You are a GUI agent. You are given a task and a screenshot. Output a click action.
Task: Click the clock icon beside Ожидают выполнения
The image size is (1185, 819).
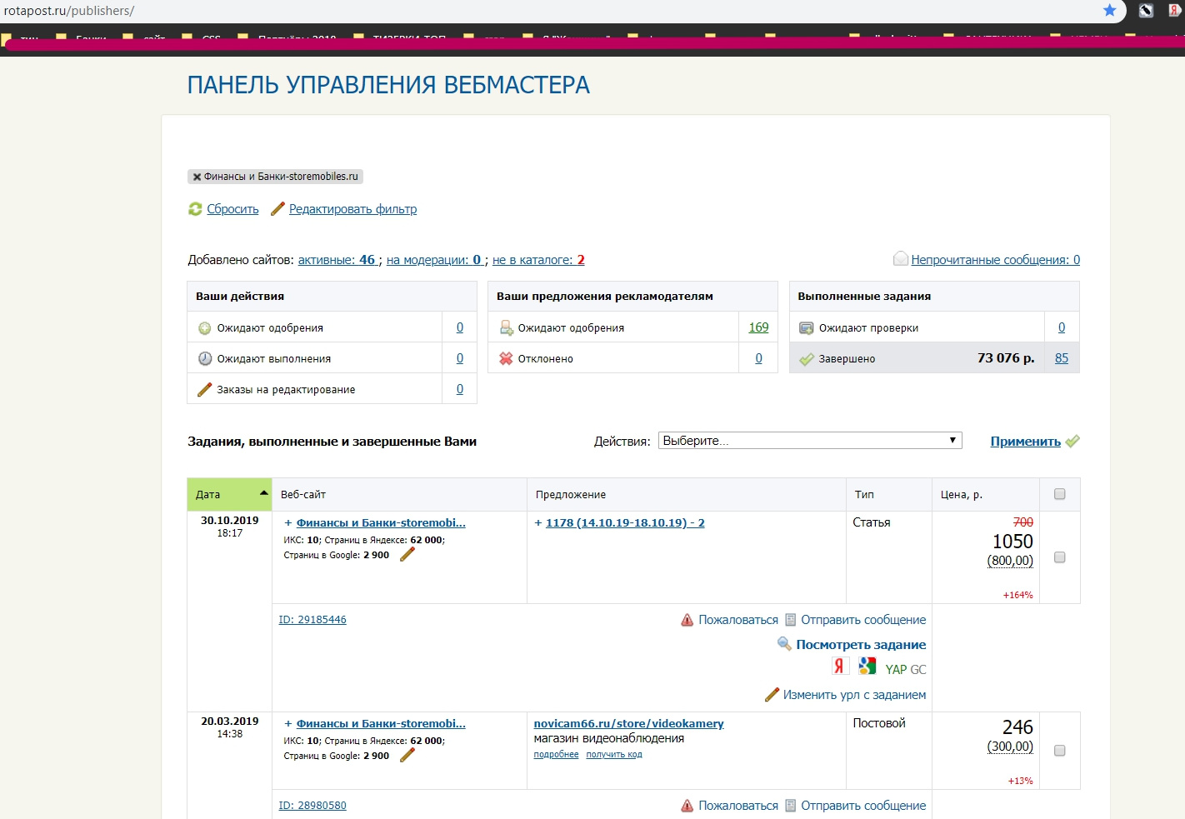(204, 359)
